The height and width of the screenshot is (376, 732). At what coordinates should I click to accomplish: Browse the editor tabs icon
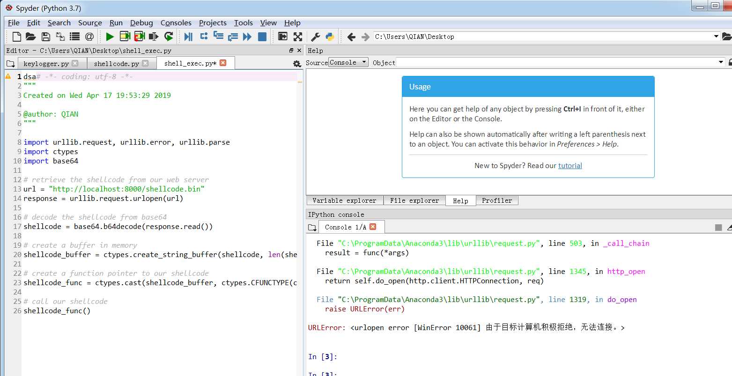(10, 64)
